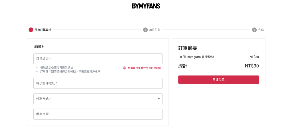Select step 2 circle 前往付款
Image resolution: width=292 pixels, height=127 pixels.
click(145, 30)
